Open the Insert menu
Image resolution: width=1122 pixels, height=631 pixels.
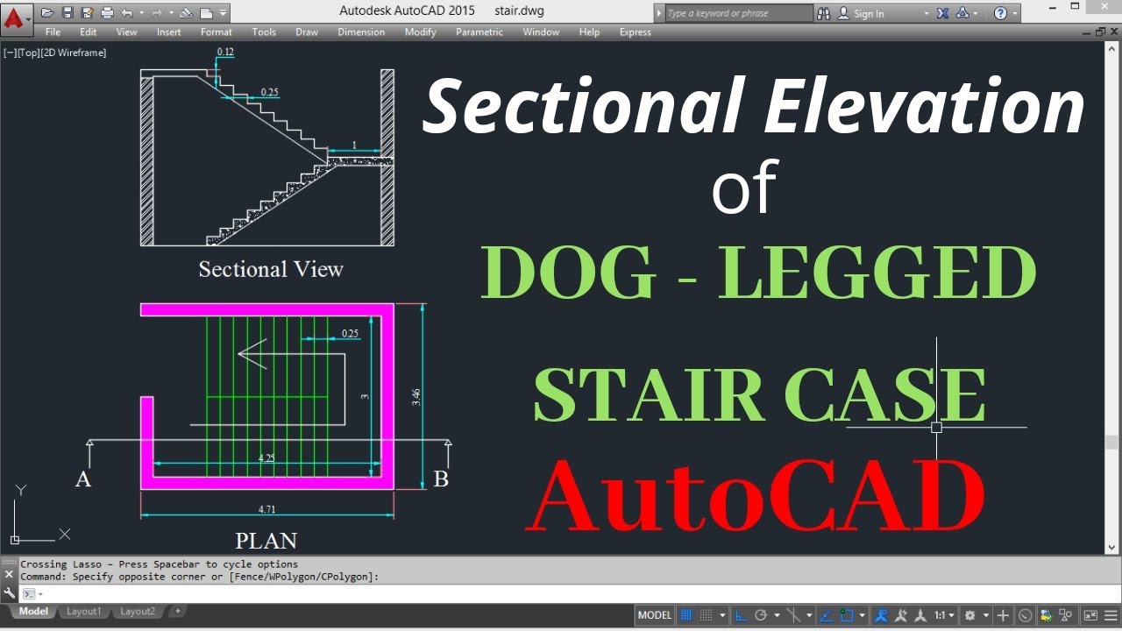169,32
